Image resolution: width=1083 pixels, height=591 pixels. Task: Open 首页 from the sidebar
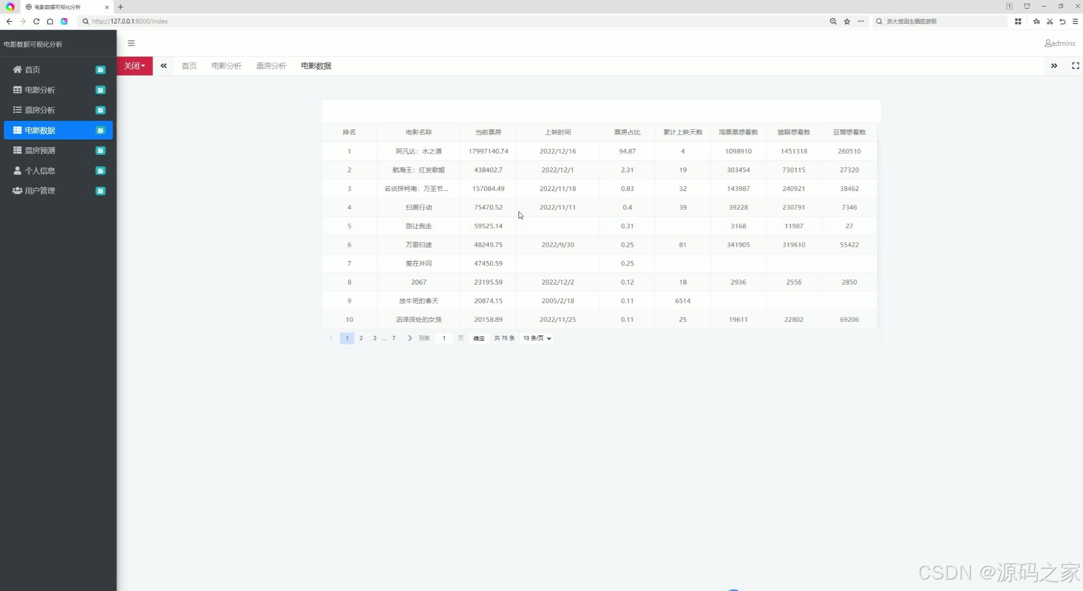coord(33,69)
